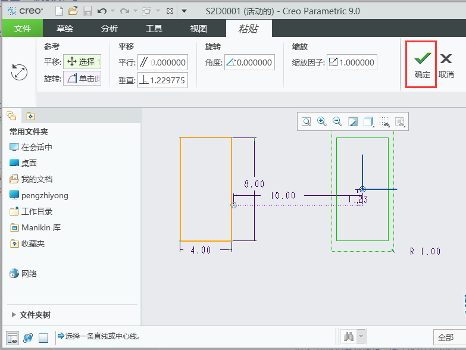Click the 单击此处 rotation reference collector

(x=82, y=79)
